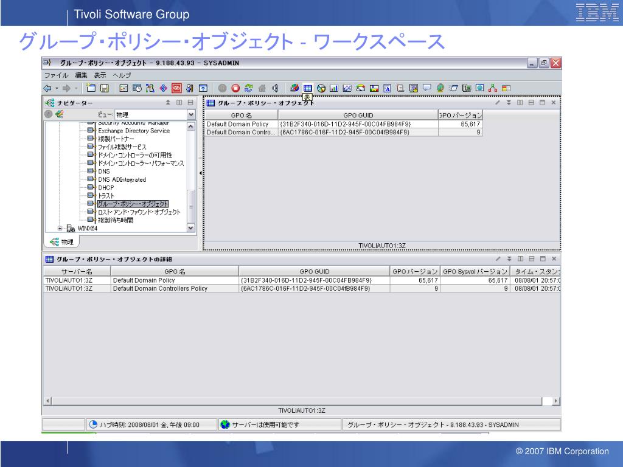
Task: Click the Back arrow toolbar icon
Action: [47, 88]
